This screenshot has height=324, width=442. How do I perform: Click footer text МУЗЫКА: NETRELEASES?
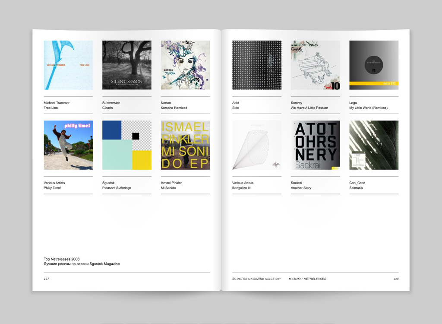pos(307,279)
